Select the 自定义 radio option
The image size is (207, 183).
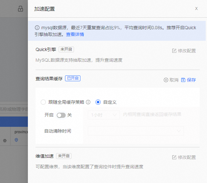point(98,102)
